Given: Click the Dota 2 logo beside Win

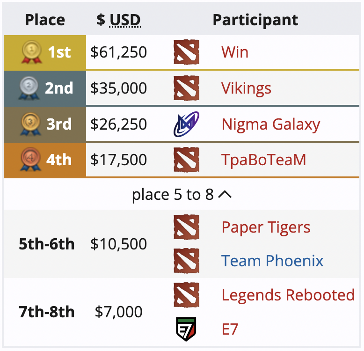Looking at the screenshot, I should (x=186, y=52).
